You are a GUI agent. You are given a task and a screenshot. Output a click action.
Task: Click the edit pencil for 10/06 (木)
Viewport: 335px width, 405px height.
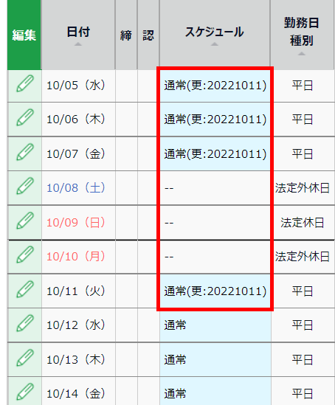pyautogui.click(x=25, y=117)
